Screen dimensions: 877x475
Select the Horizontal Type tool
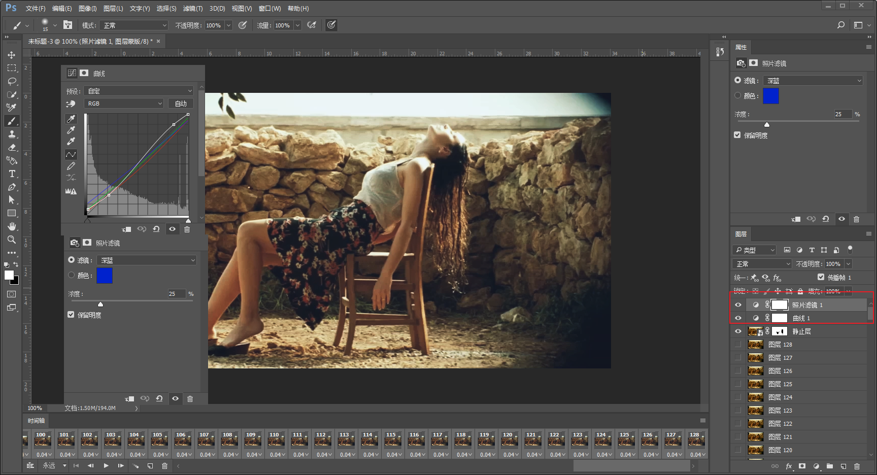pyautogui.click(x=12, y=174)
